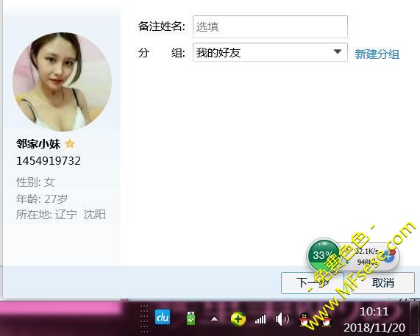Expand the 分组 dropdown arrow

338,51
